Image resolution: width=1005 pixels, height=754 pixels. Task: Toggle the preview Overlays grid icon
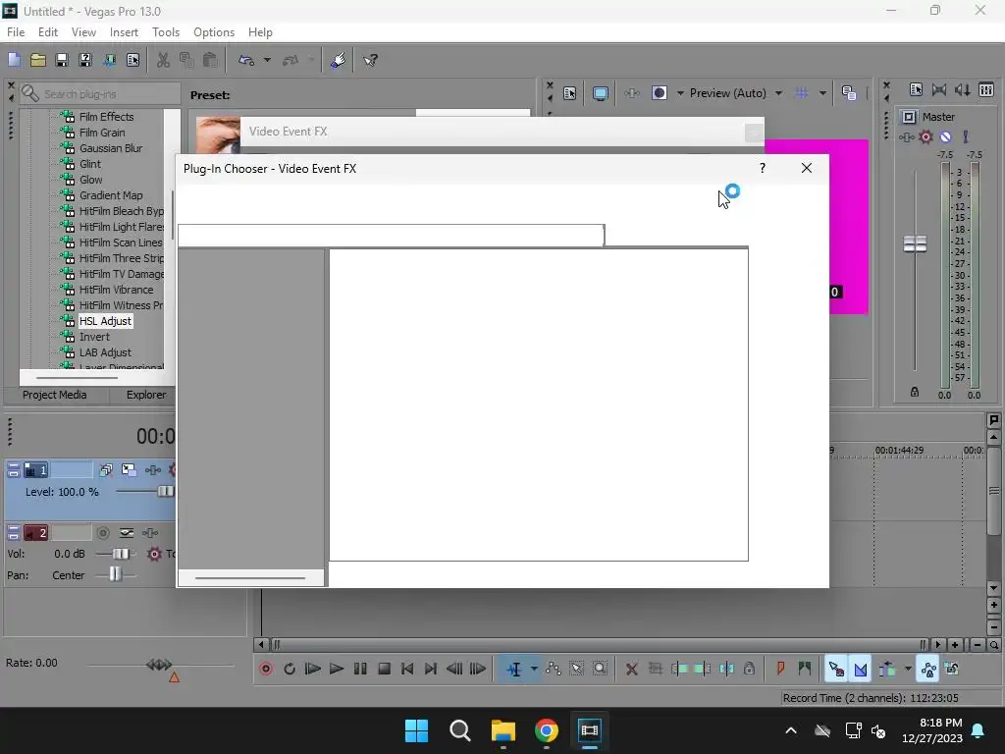click(801, 93)
